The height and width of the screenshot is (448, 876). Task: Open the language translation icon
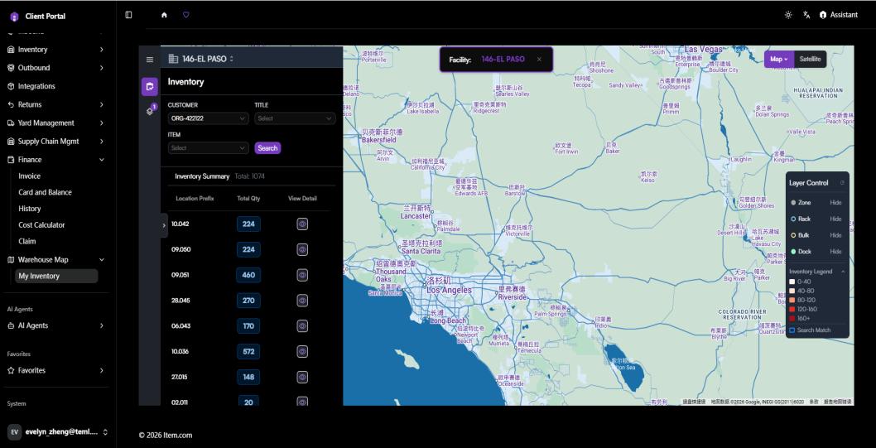click(806, 15)
